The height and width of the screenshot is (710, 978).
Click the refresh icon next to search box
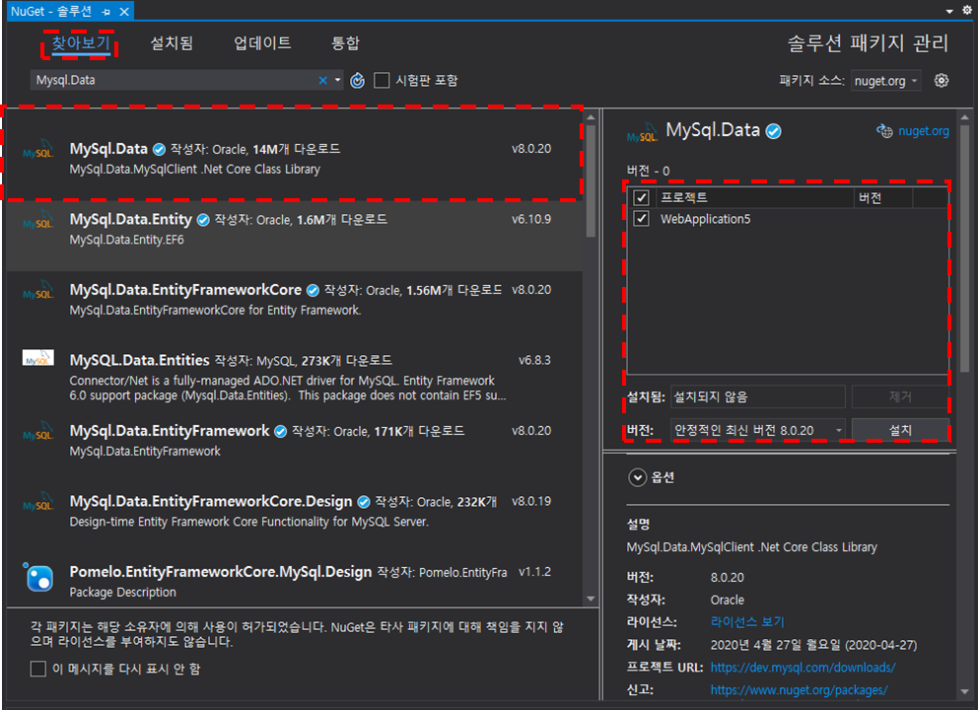click(358, 81)
